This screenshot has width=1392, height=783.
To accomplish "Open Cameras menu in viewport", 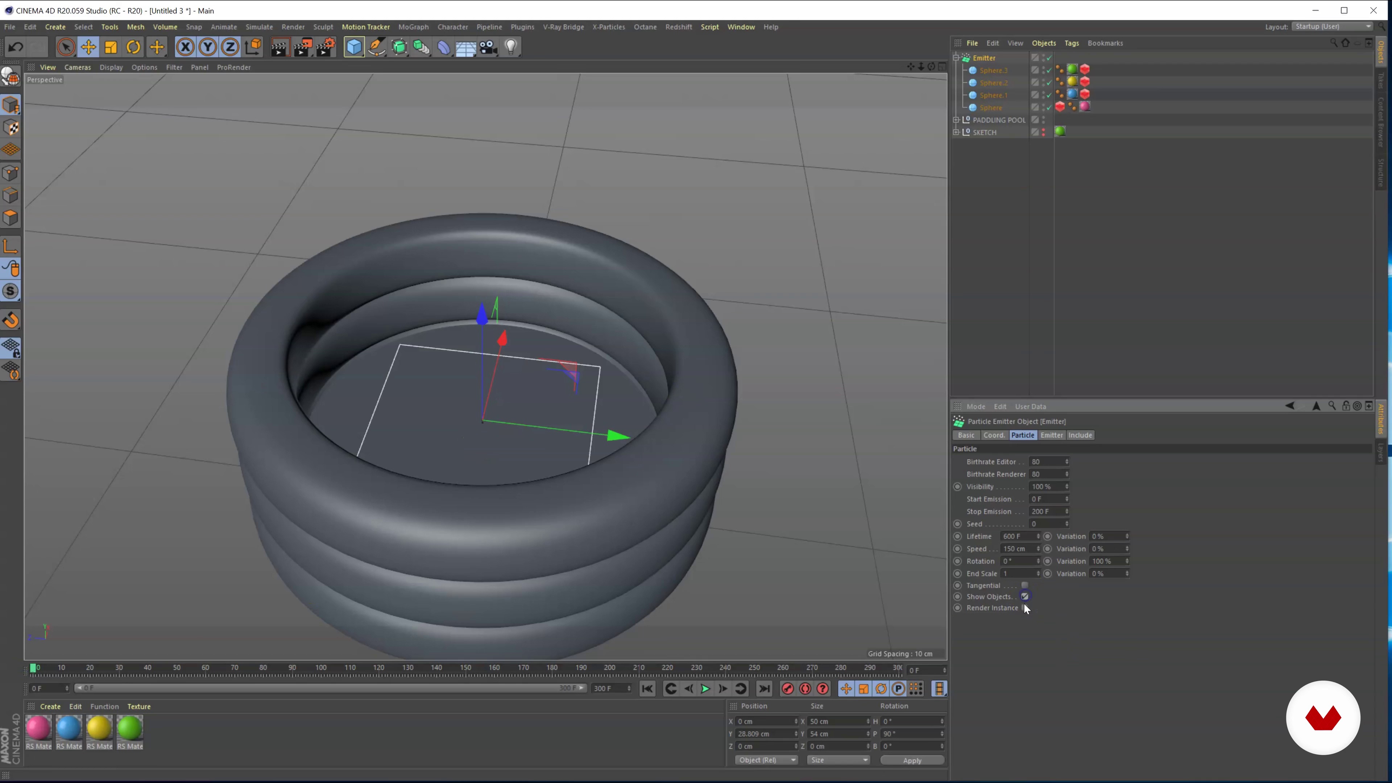I will pos(77,67).
